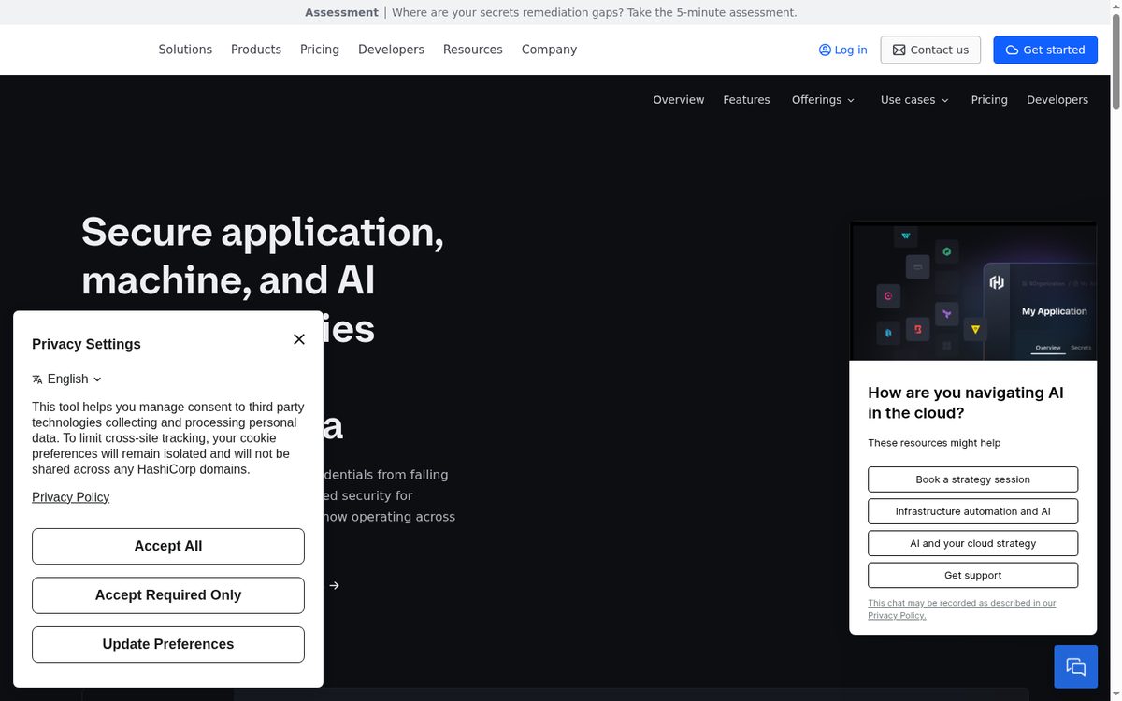Choose Accept Required Only
The height and width of the screenshot is (701, 1122).
168,595
